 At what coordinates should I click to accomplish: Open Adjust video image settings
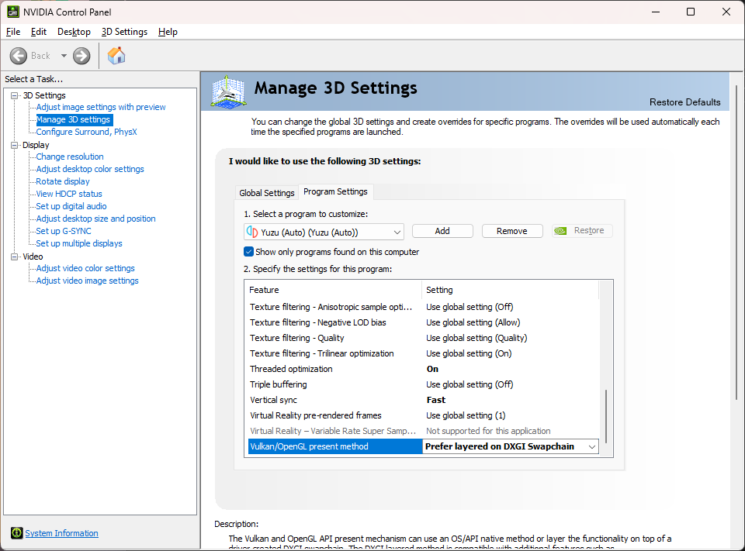pos(88,281)
